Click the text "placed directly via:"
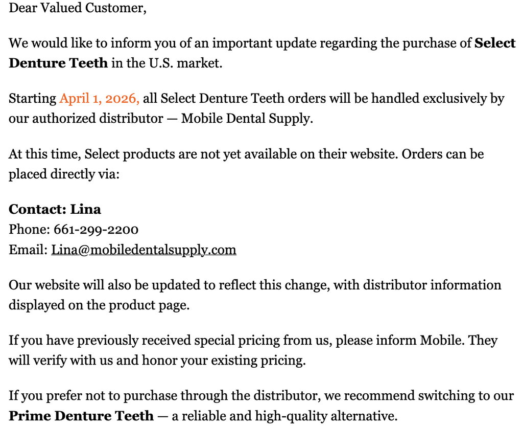The height and width of the screenshot is (426, 523). (x=64, y=174)
